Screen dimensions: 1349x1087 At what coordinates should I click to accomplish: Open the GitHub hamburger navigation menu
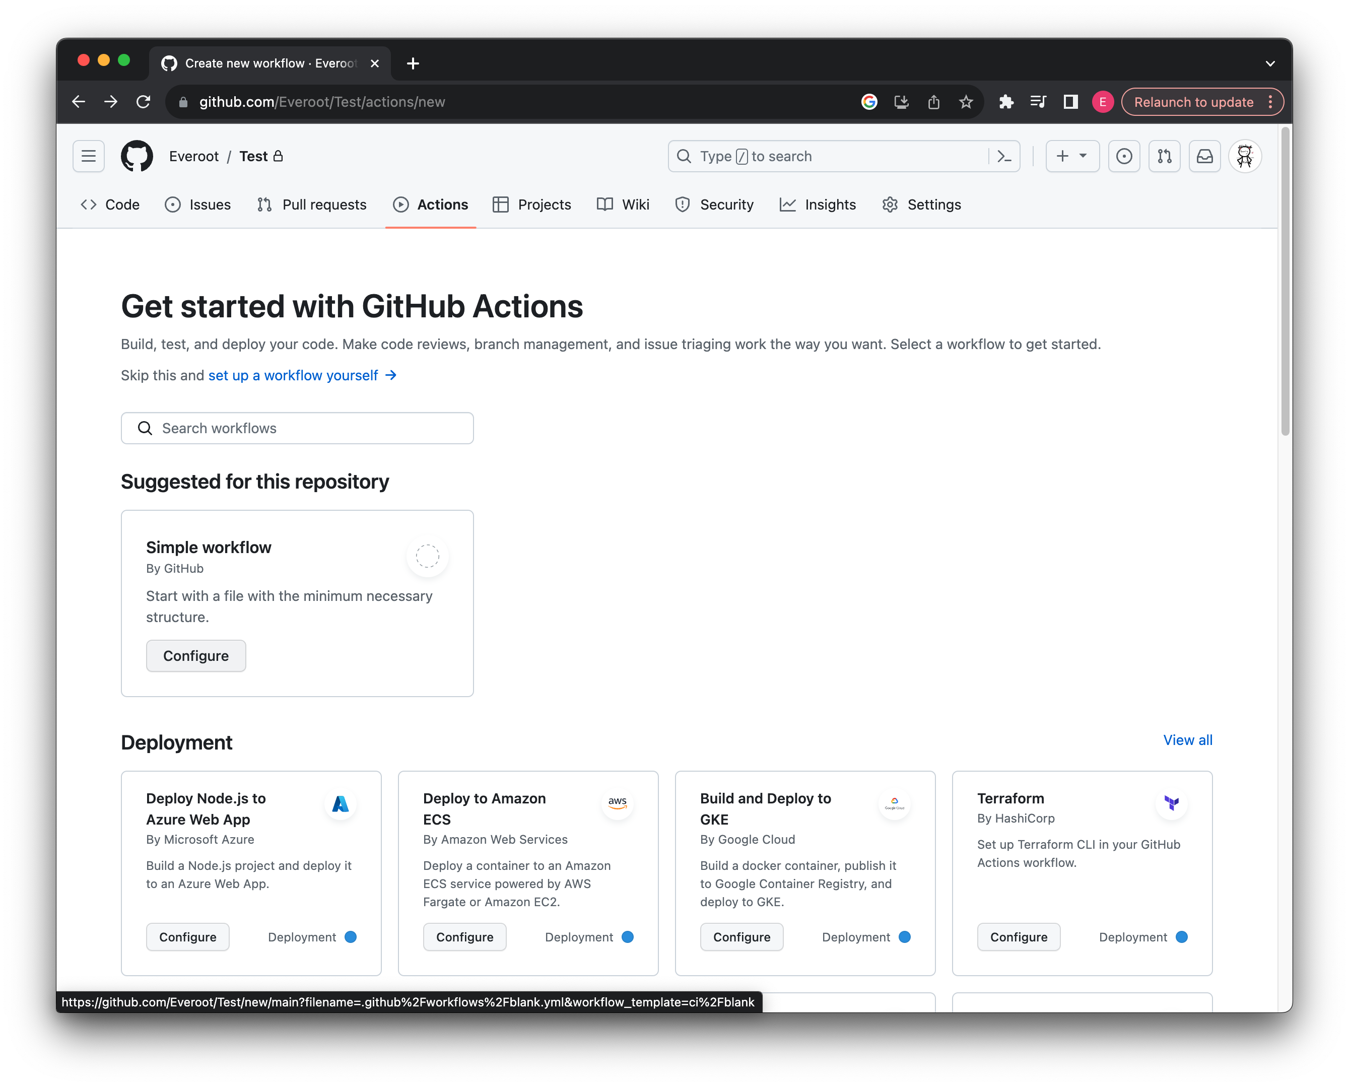pos(88,156)
